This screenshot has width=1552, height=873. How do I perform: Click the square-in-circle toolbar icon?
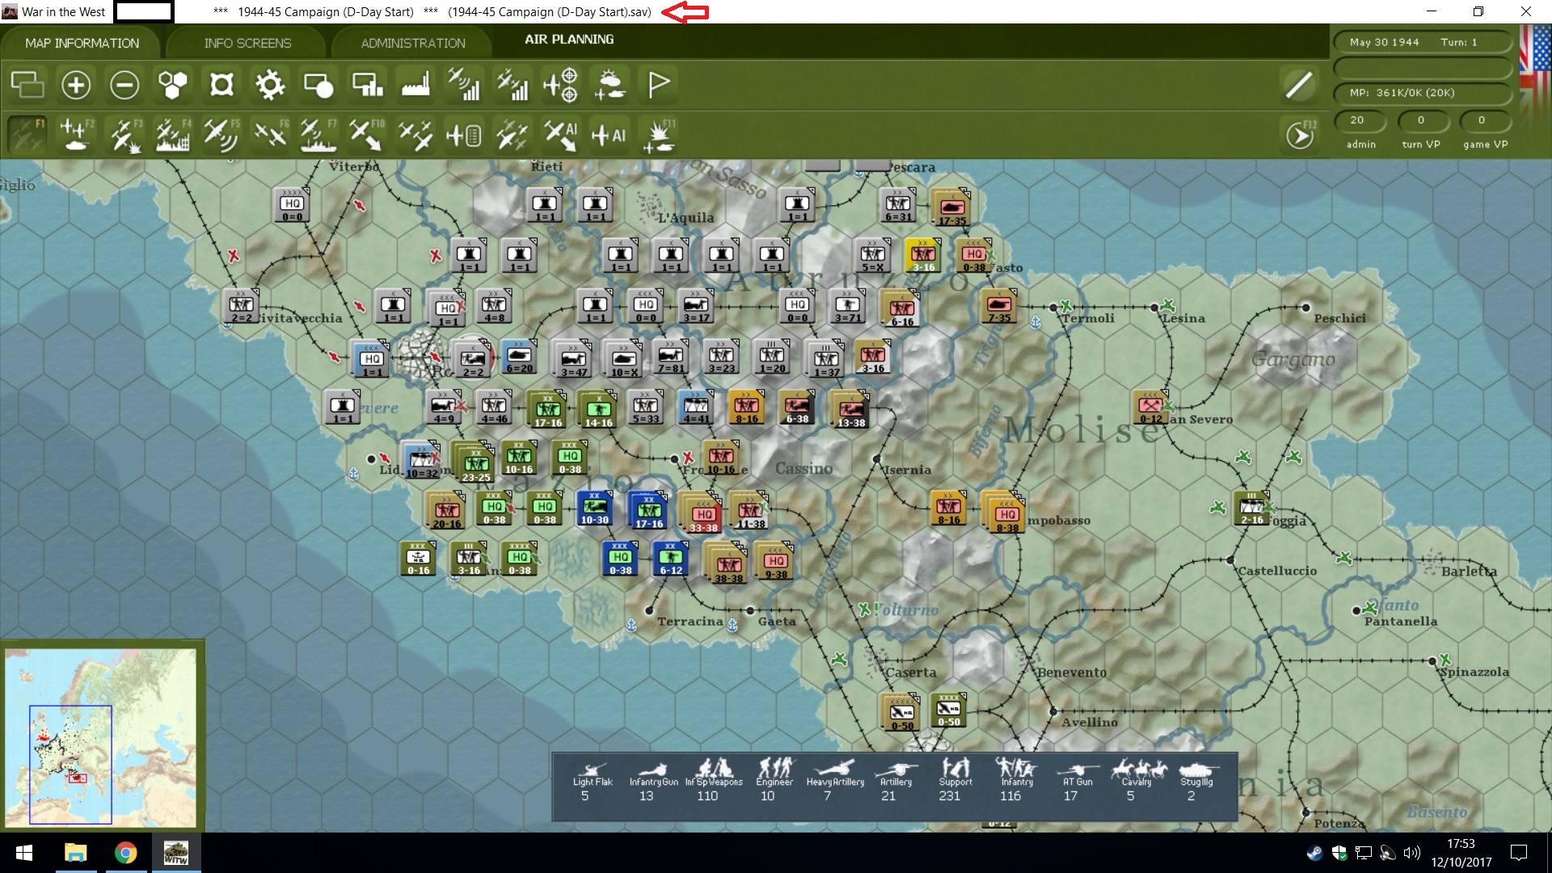221,84
